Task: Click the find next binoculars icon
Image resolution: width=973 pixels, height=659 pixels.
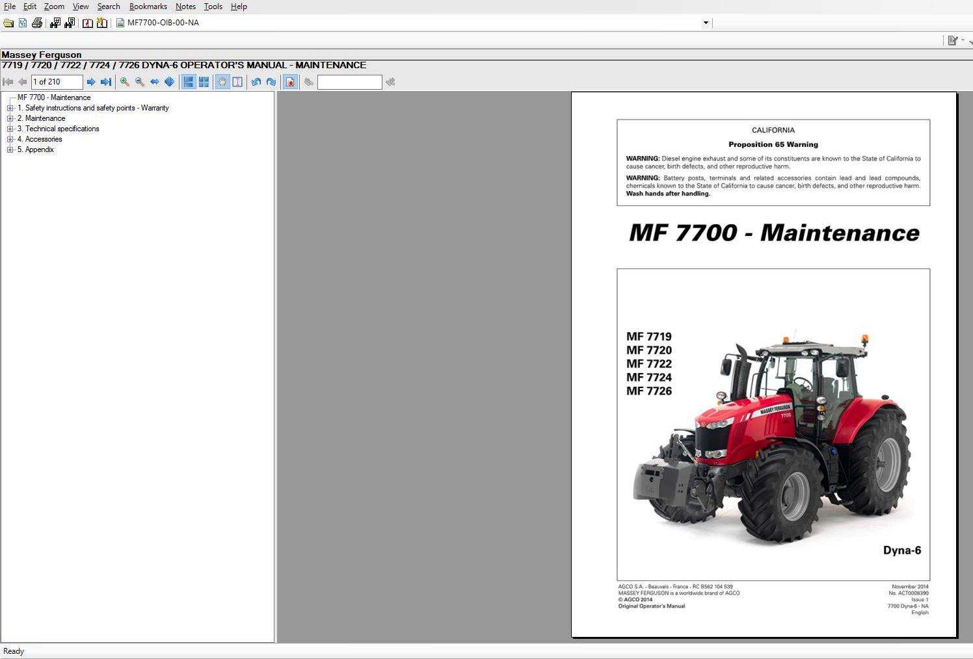Action: [390, 82]
